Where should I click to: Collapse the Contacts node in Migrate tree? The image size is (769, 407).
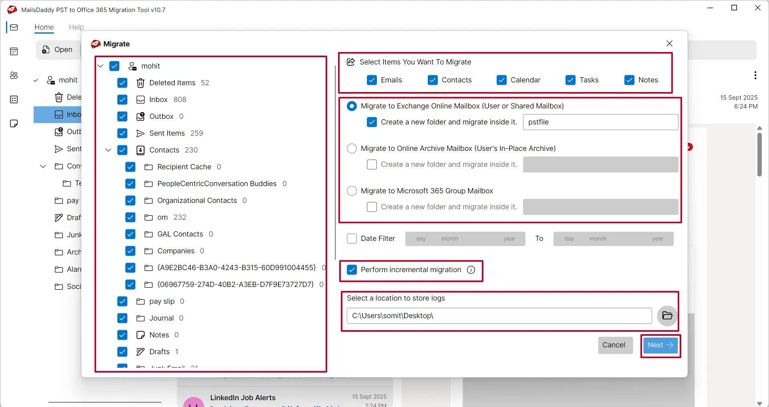coord(108,150)
